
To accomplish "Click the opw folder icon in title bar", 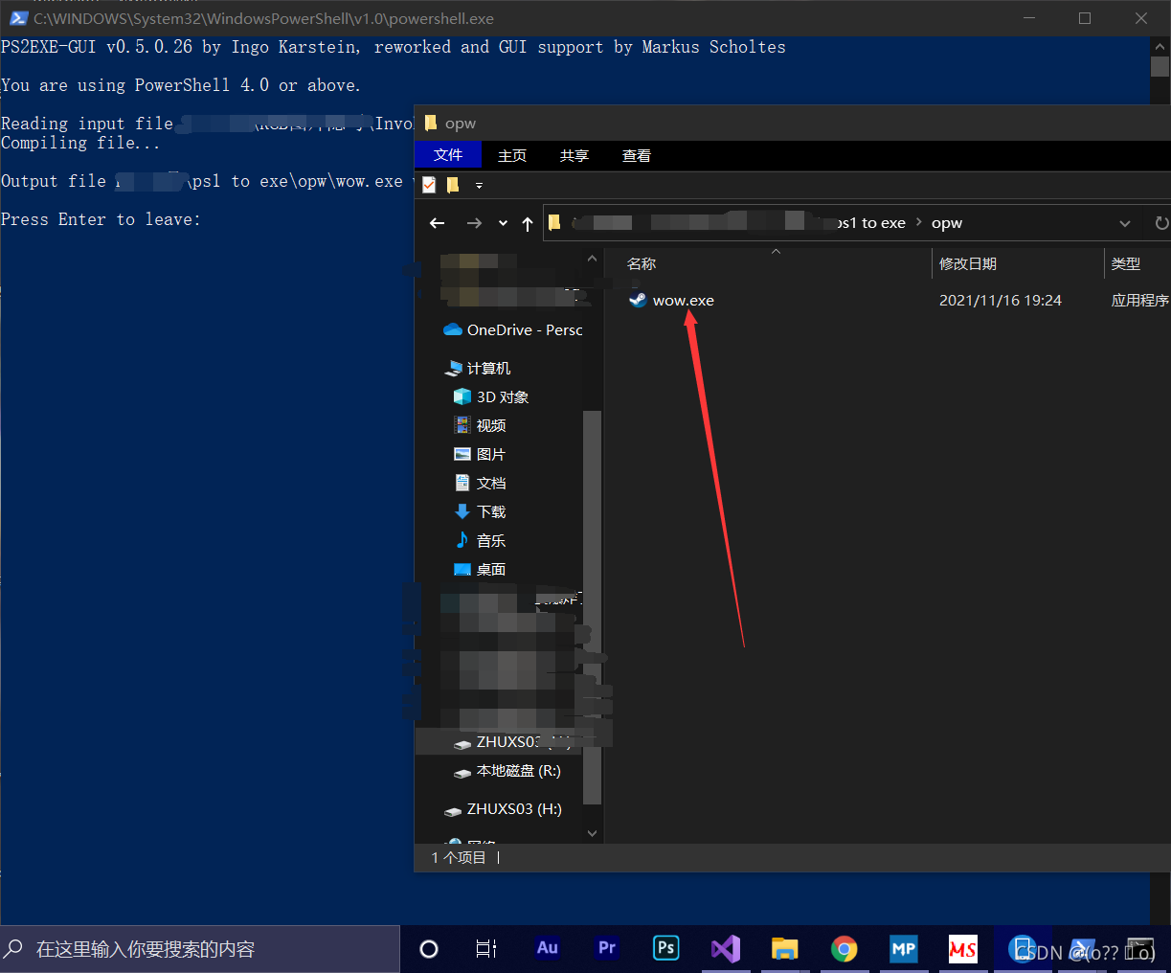I will coord(431,123).
